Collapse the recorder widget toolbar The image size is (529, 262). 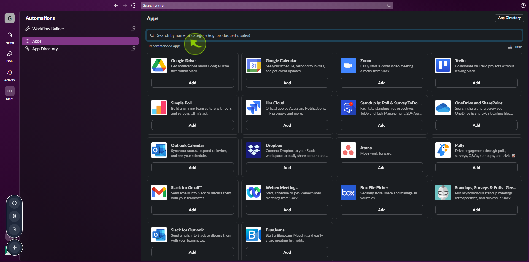pyautogui.click(x=15, y=247)
